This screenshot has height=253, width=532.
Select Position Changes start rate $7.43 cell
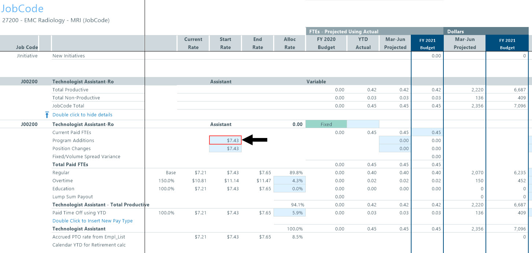[225, 149]
